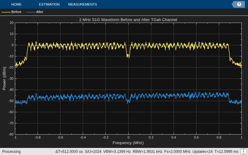Click the VBW=3.1399 Hz status readout
This screenshot has width=248, height=155.
(117, 152)
